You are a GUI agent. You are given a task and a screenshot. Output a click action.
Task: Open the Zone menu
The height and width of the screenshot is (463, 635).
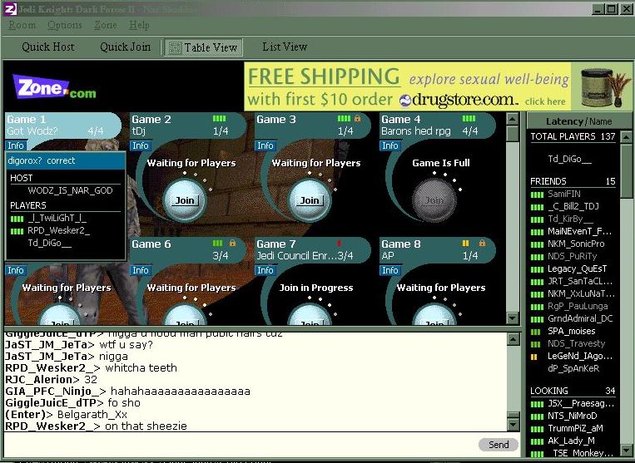(x=106, y=25)
